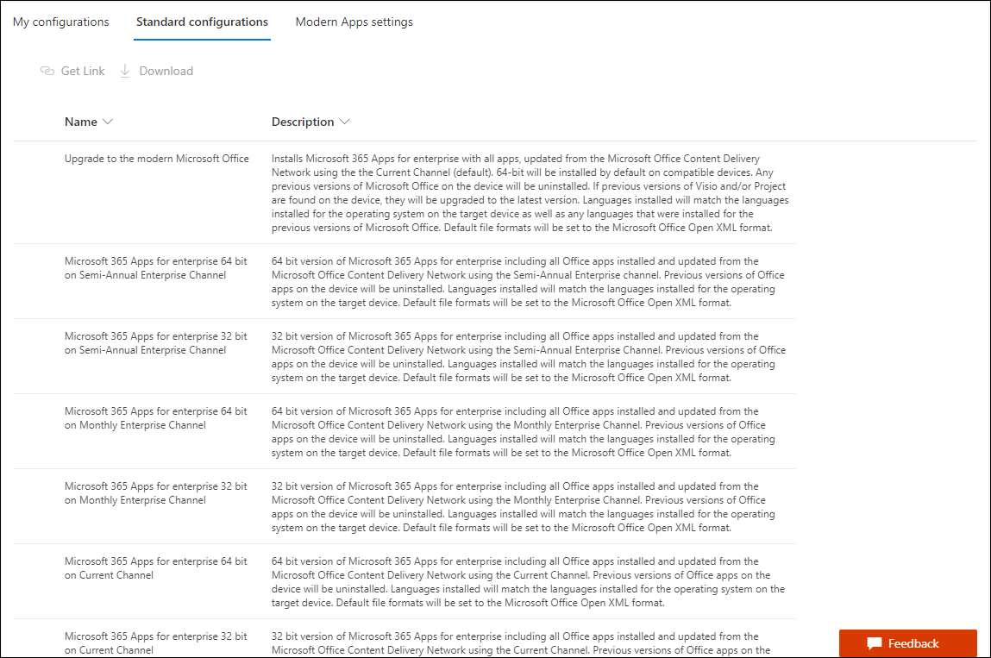Open the My configurations tab
The height and width of the screenshot is (658, 991).
click(60, 22)
